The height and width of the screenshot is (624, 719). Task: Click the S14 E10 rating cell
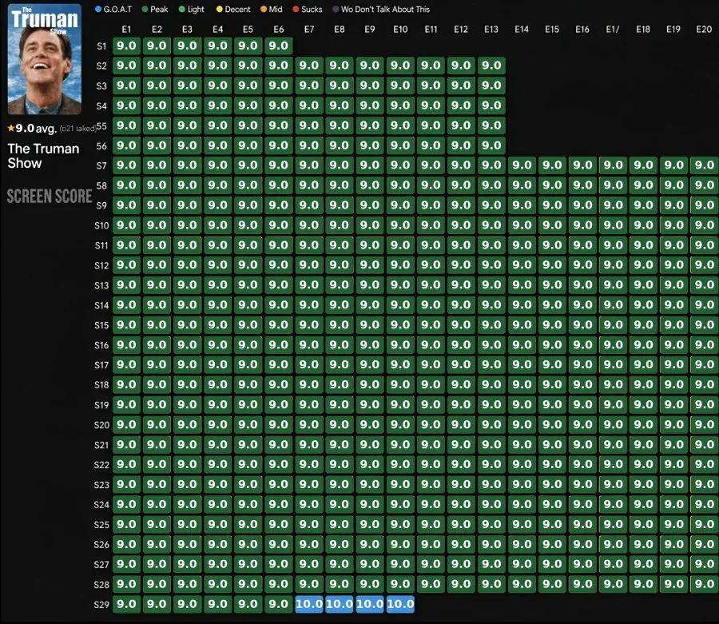400,305
